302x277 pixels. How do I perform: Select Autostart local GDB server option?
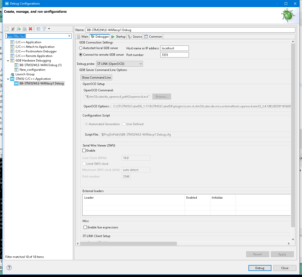coord(81,48)
